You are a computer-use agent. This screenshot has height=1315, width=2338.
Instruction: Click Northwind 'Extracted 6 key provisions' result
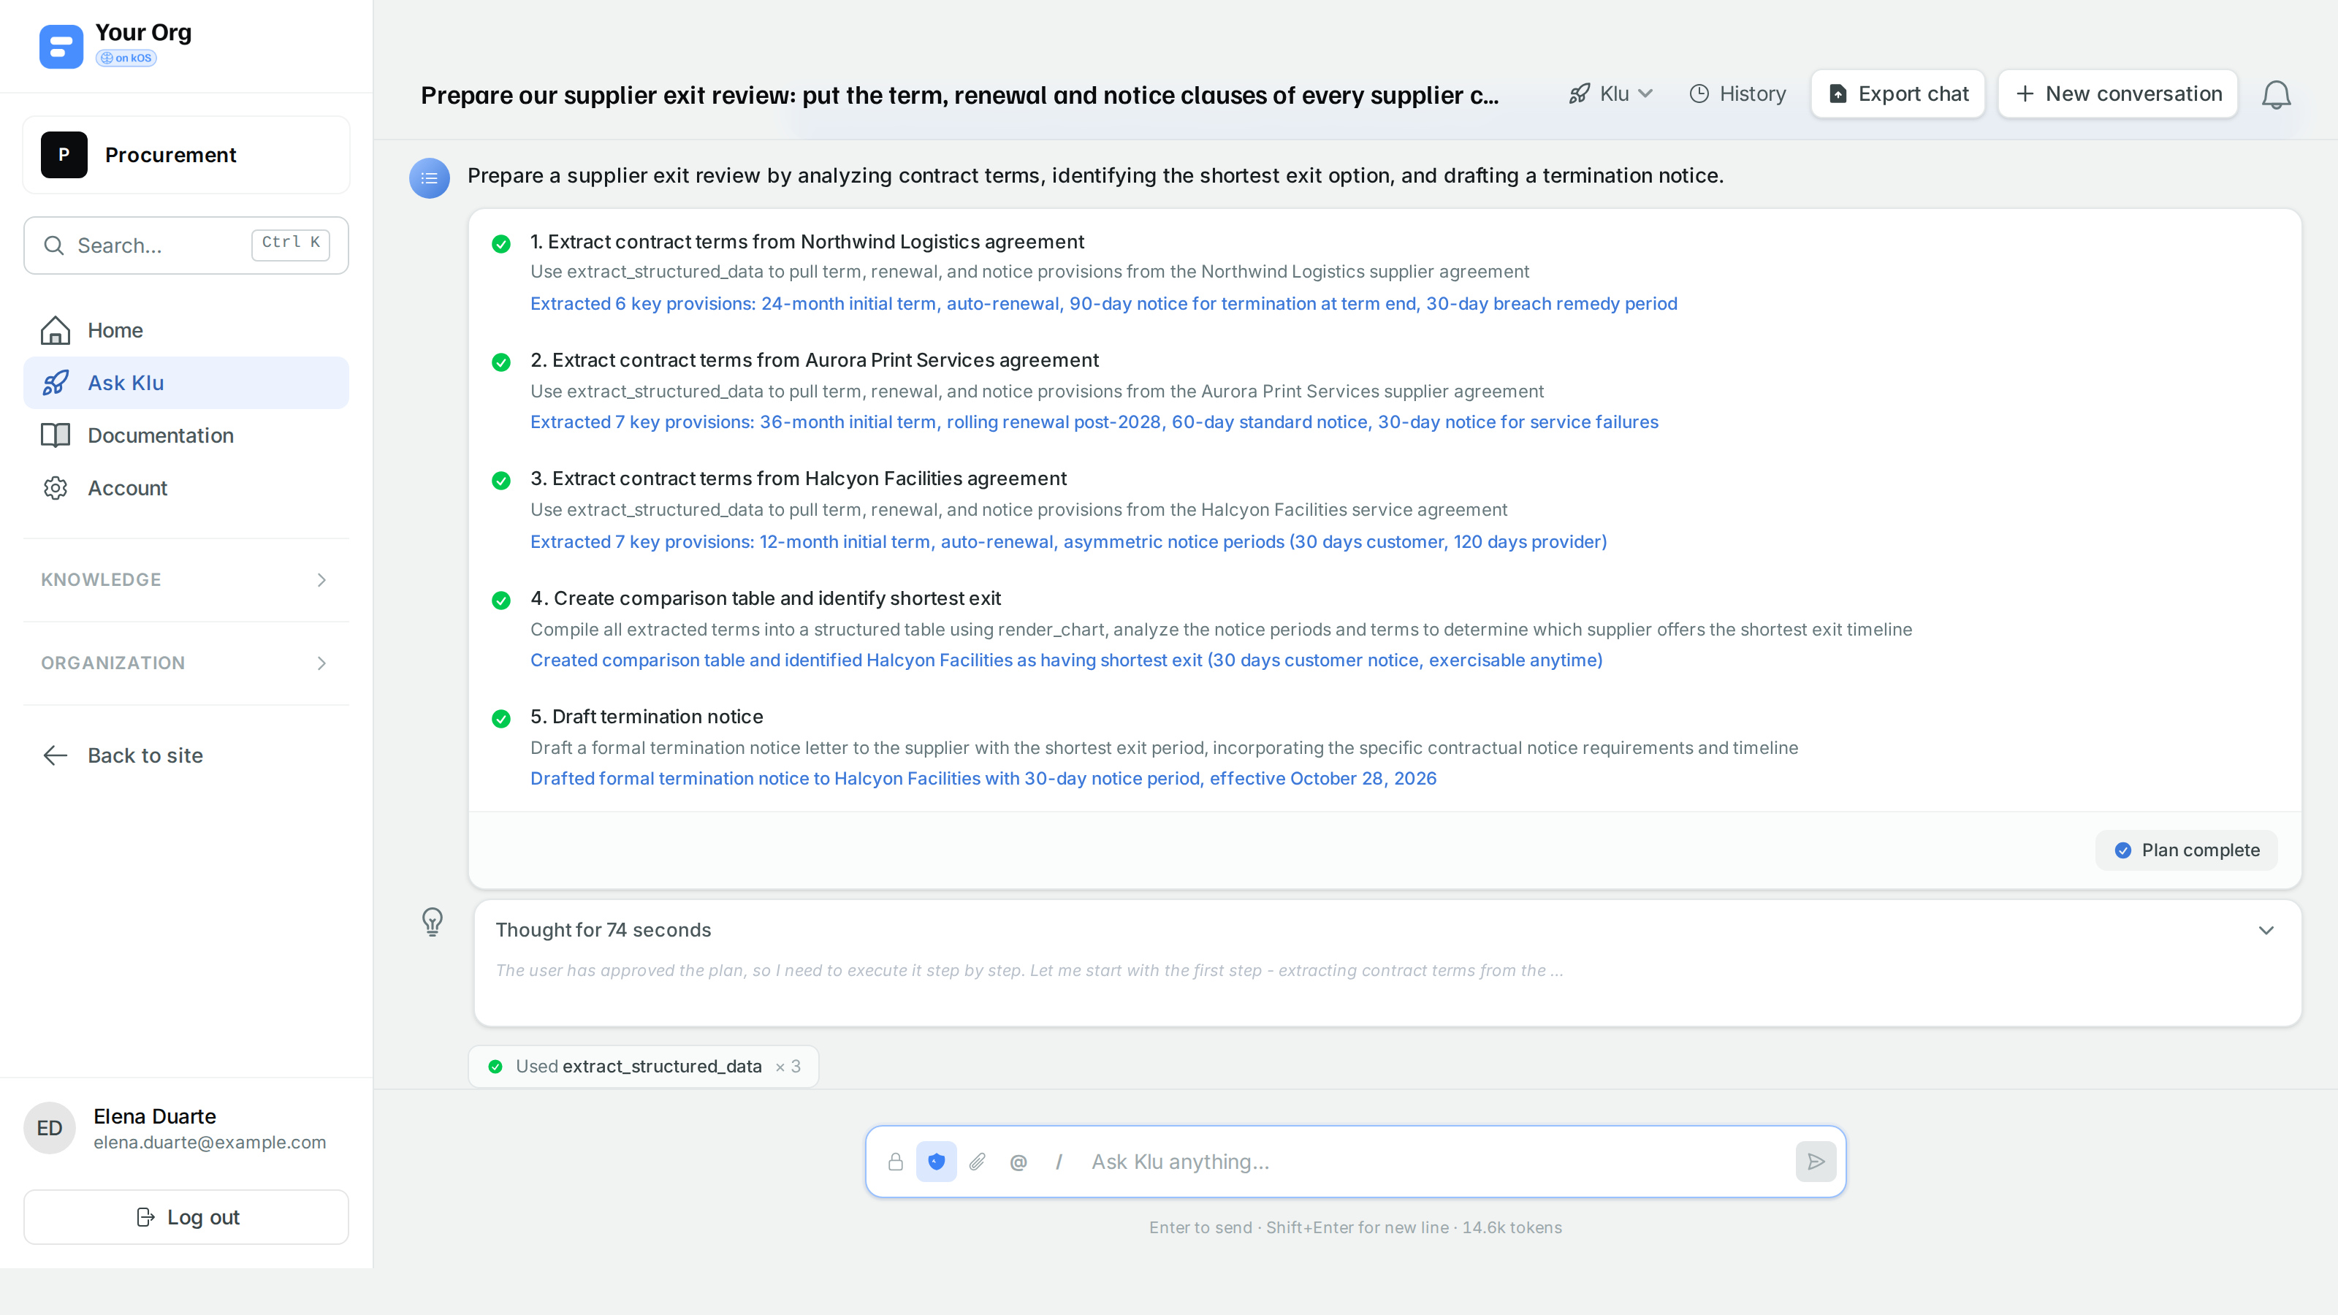[x=1104, y=303]
